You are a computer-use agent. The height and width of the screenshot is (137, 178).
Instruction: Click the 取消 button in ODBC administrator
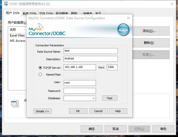click(x=116, y=129)
